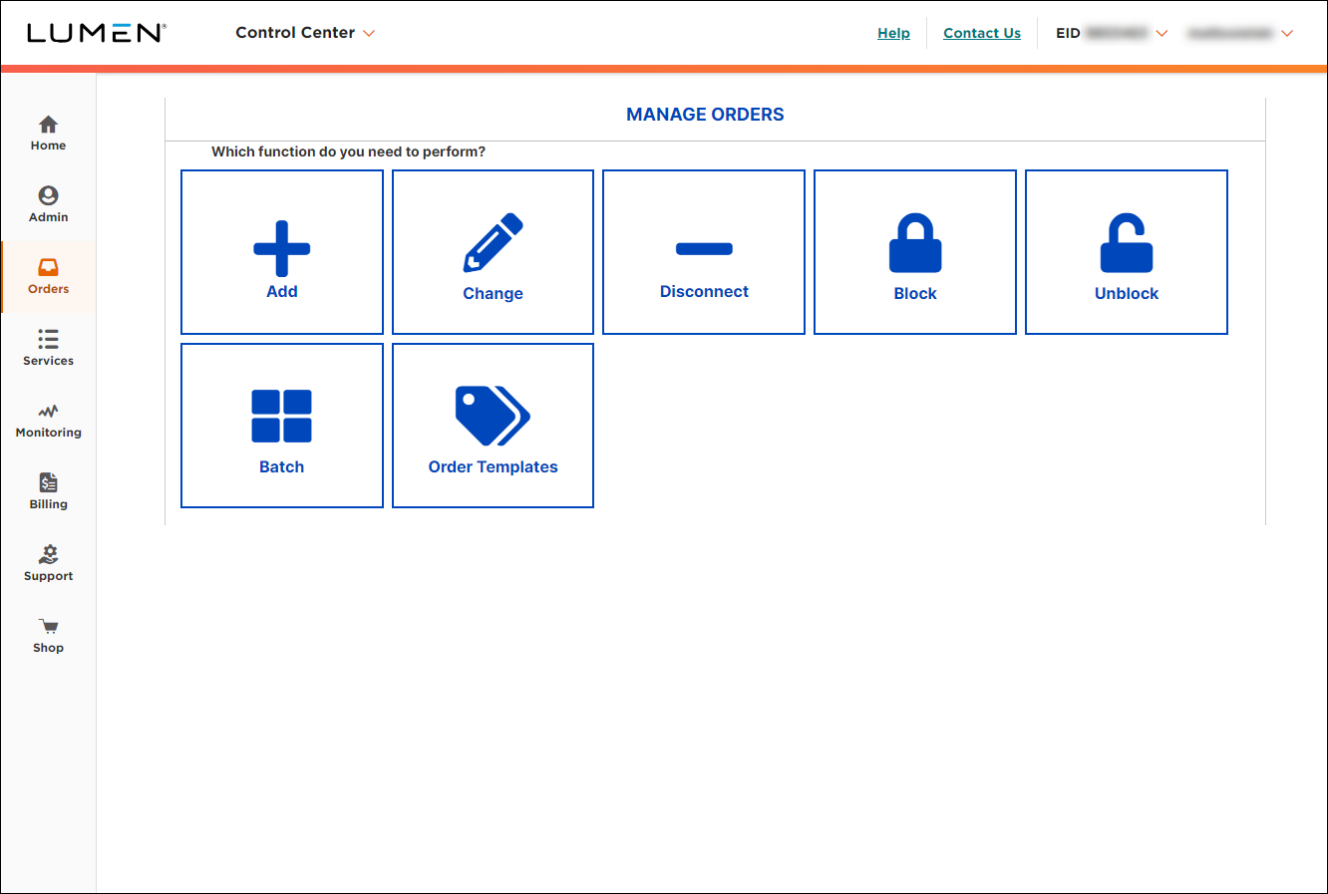Click the Block padlock icon

point(914,244)
